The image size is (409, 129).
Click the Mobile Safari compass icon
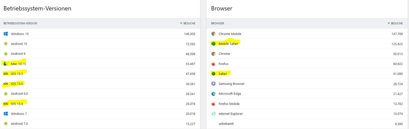pos(213,44)
